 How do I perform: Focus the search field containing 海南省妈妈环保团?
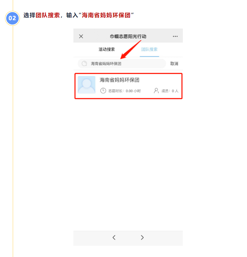tap(122, 64)
